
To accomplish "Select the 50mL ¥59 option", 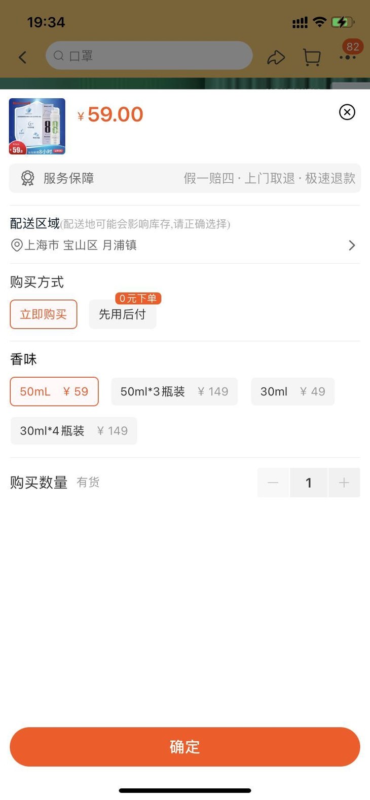I will click(x=54, y=391).
